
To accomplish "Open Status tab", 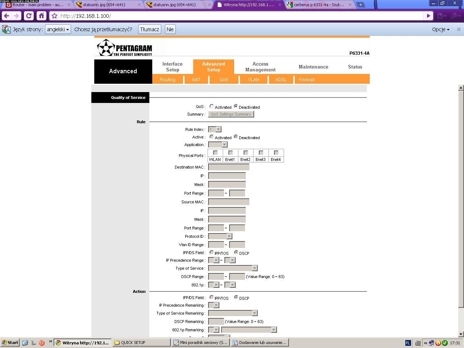I will (x=355, y=67).
